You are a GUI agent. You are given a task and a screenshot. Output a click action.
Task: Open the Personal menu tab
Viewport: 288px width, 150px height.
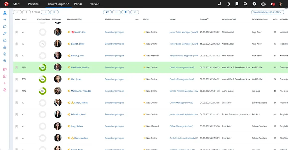(x=34, y=4)
